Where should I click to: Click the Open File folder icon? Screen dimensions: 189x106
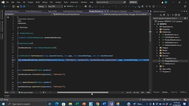(18, 6)
